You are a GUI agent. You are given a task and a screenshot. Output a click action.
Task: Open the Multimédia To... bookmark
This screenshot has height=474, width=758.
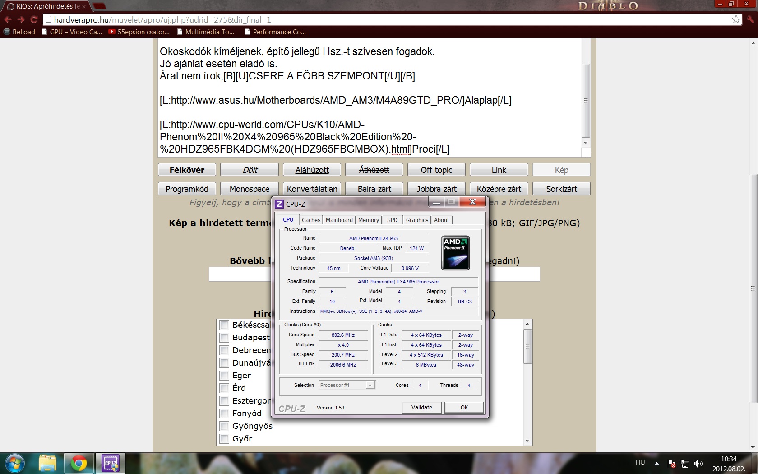206,32
